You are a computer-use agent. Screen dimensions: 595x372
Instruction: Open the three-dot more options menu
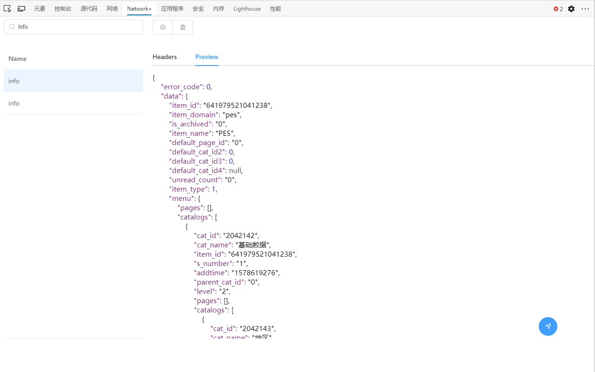pos(585,9)
